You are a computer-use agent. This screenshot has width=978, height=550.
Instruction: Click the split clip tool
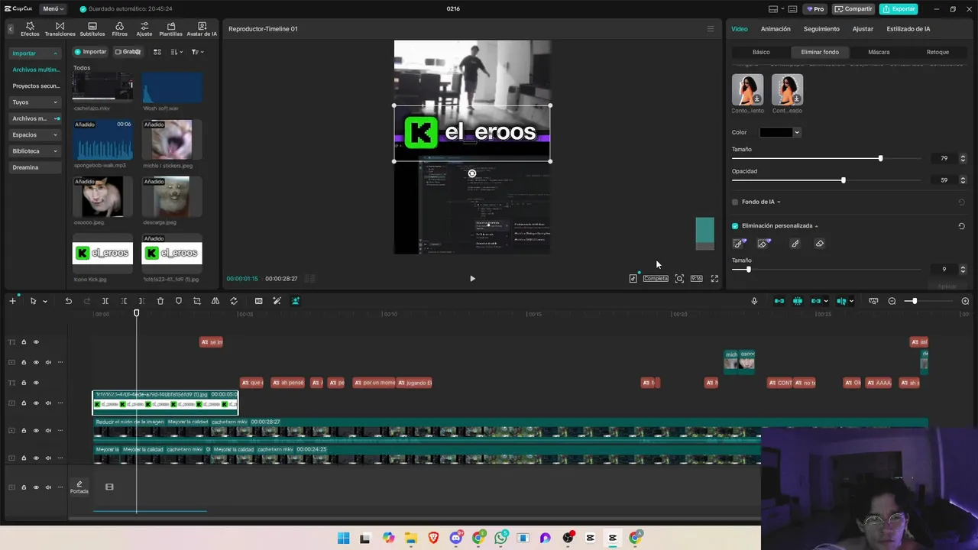tap(105, 301)
